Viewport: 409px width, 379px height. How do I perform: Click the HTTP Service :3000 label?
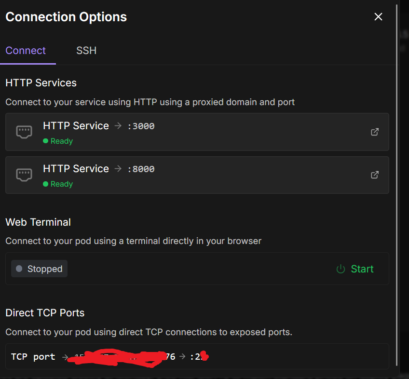76,126
